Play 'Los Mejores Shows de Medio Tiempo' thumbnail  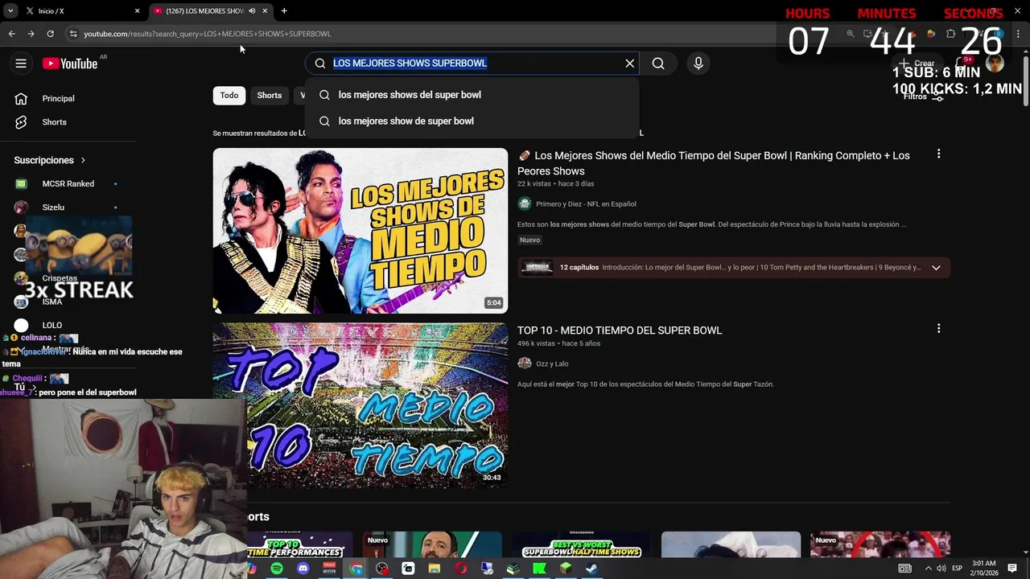click(x=360, y=231)
